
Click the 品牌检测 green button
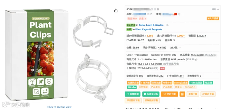tap(132, 94)
